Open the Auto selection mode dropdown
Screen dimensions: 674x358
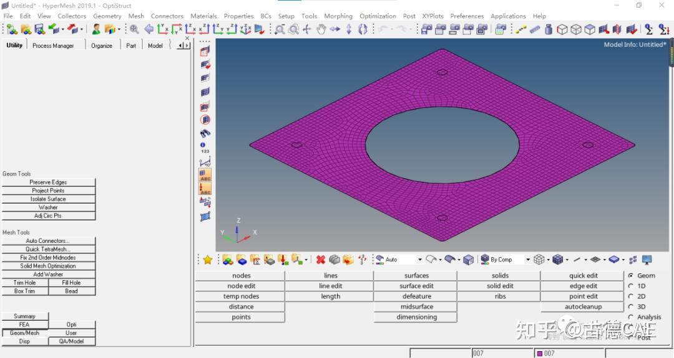(419, 260)
